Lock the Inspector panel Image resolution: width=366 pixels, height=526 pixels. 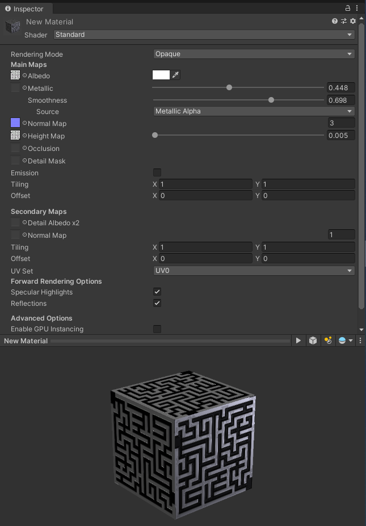(x=348, y=9)
